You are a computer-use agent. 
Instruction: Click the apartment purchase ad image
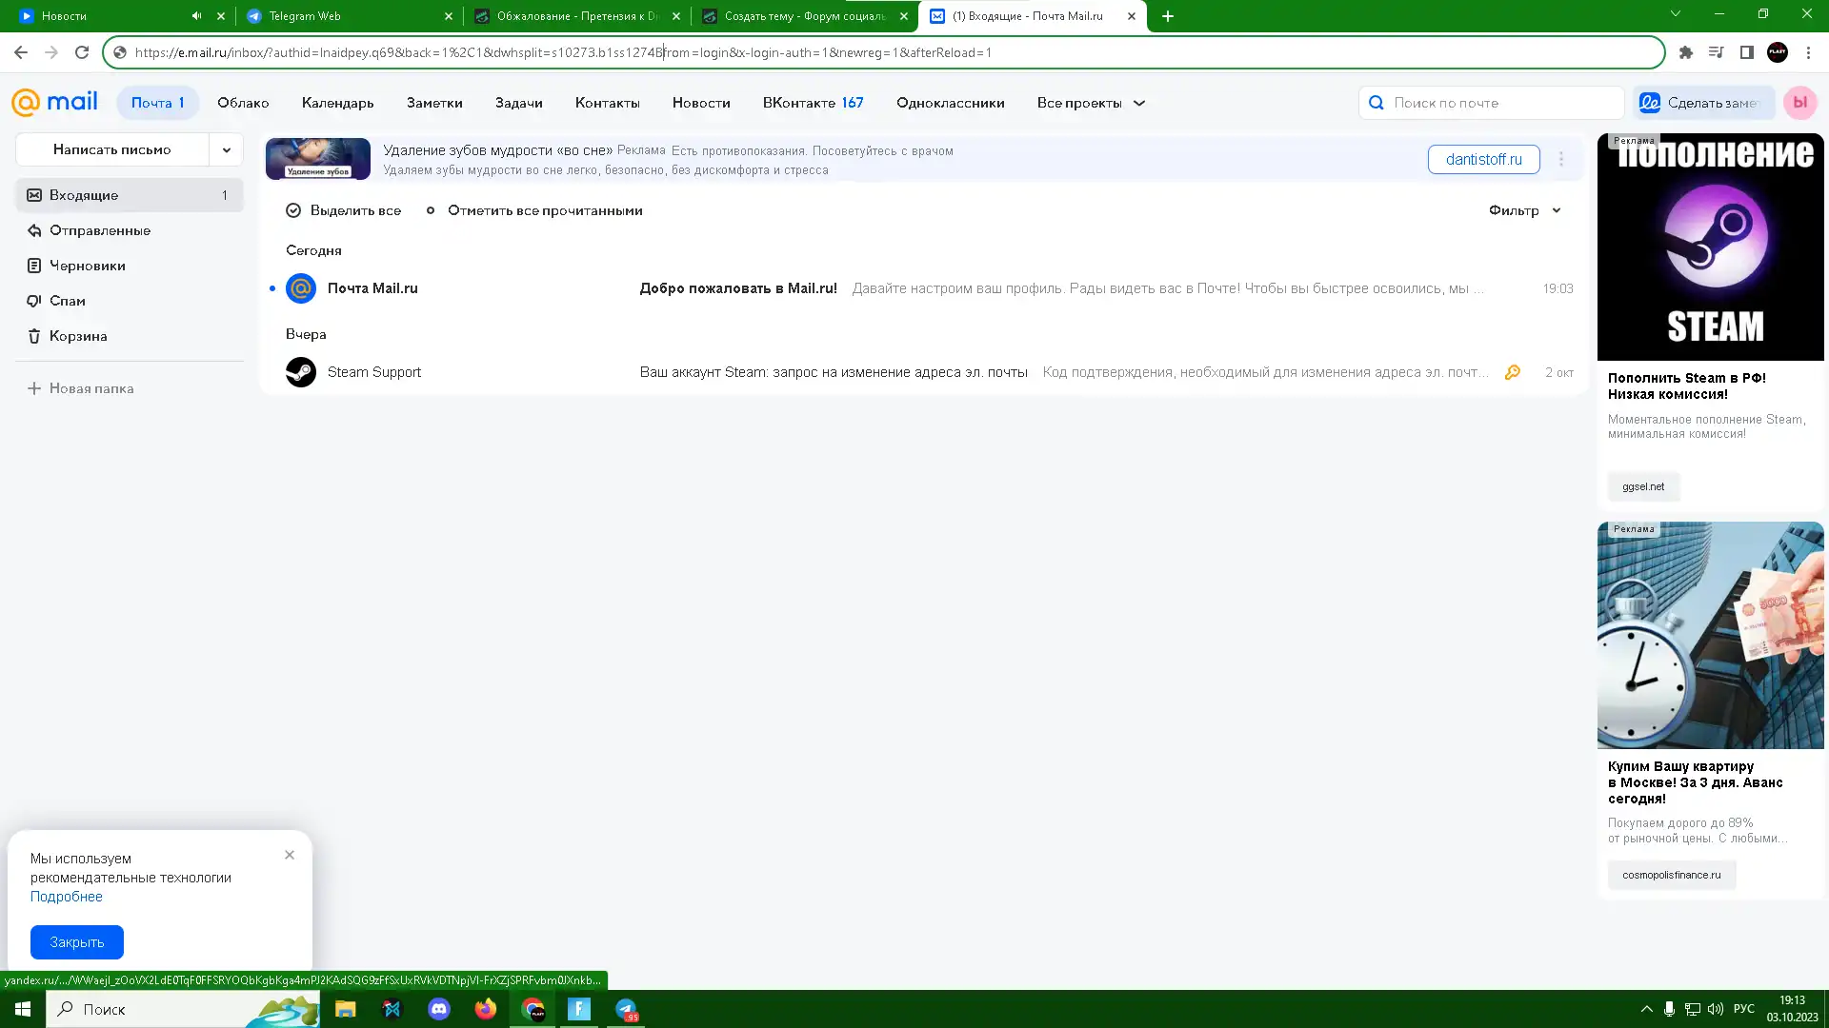(x=1710, y=635)
